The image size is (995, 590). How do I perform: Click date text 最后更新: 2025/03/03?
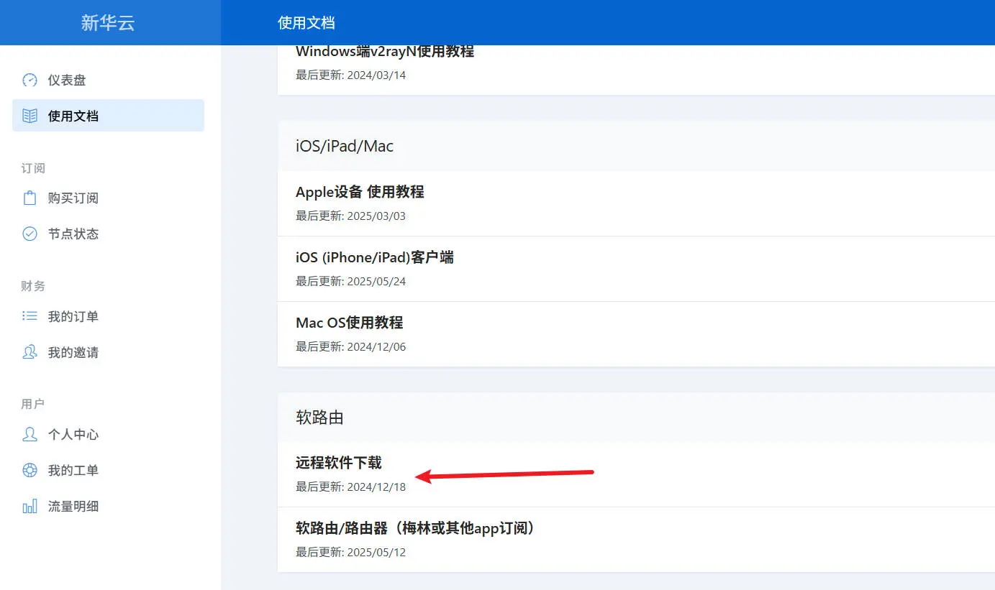pyautogui.click(x=351, y=216)
